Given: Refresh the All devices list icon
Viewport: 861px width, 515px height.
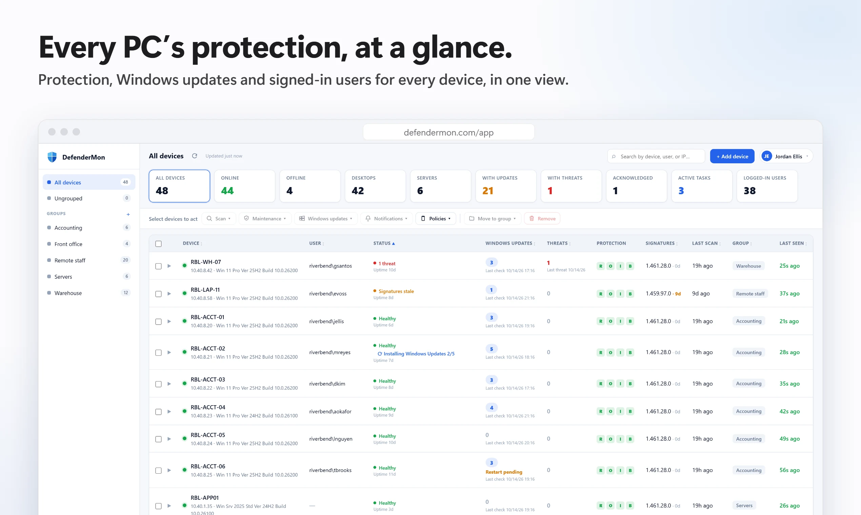Looking at the screenshot, I should pyautogui.click(x=195, y=156).
